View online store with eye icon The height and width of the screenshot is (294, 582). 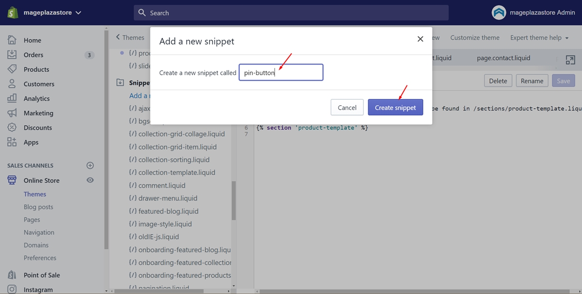click(90, 180)
